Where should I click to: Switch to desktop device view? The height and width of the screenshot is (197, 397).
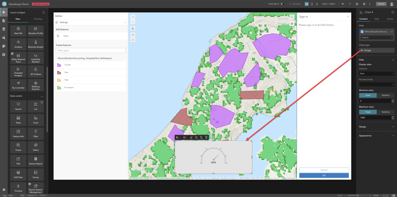coord(306,4)
